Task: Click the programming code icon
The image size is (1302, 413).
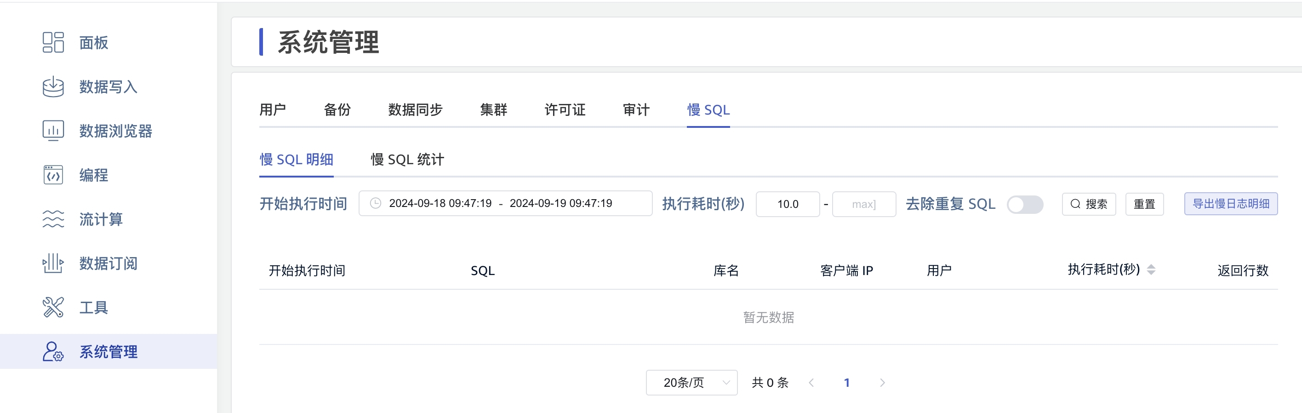Action: [x=53, y=175]
